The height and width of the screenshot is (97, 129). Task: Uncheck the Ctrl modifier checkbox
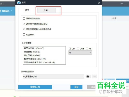[70, 49]
